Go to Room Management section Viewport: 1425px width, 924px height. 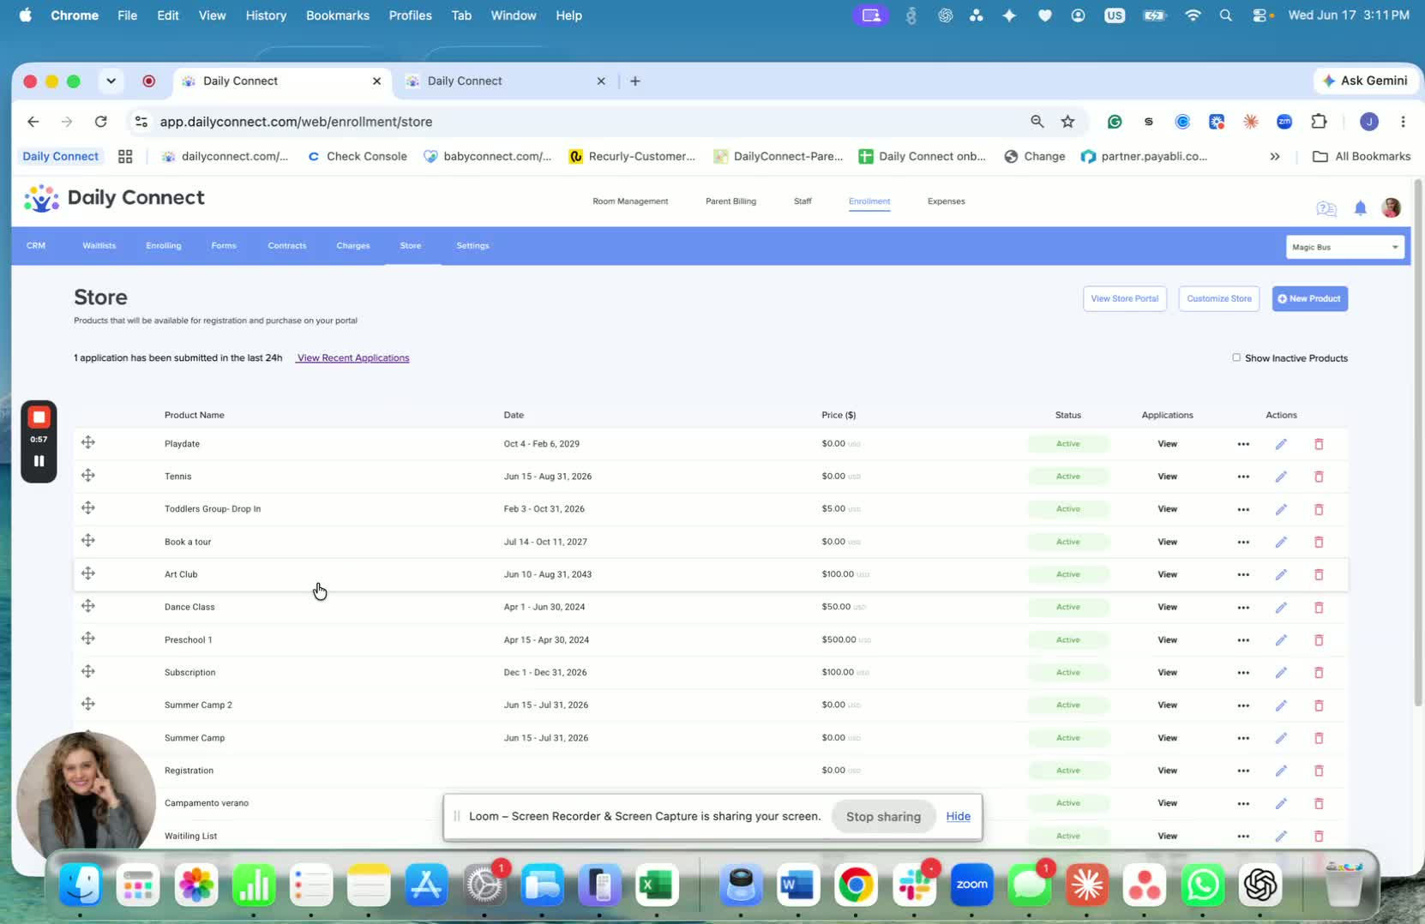click(x=630, y=201)
